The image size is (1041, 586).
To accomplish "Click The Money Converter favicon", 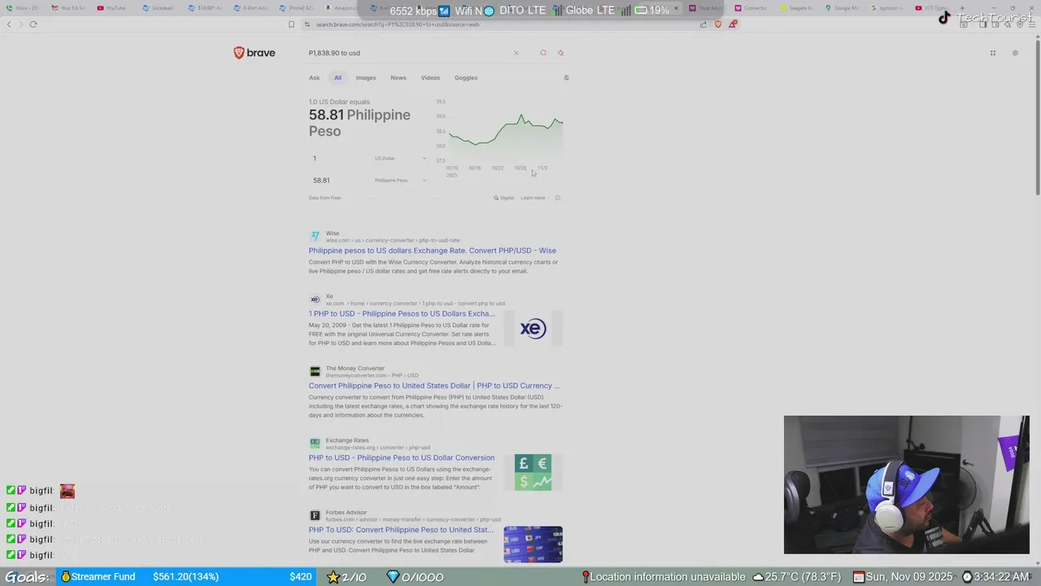I will 315,371.
